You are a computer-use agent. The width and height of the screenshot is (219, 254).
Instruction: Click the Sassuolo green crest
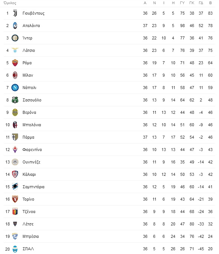pos(15,100)
